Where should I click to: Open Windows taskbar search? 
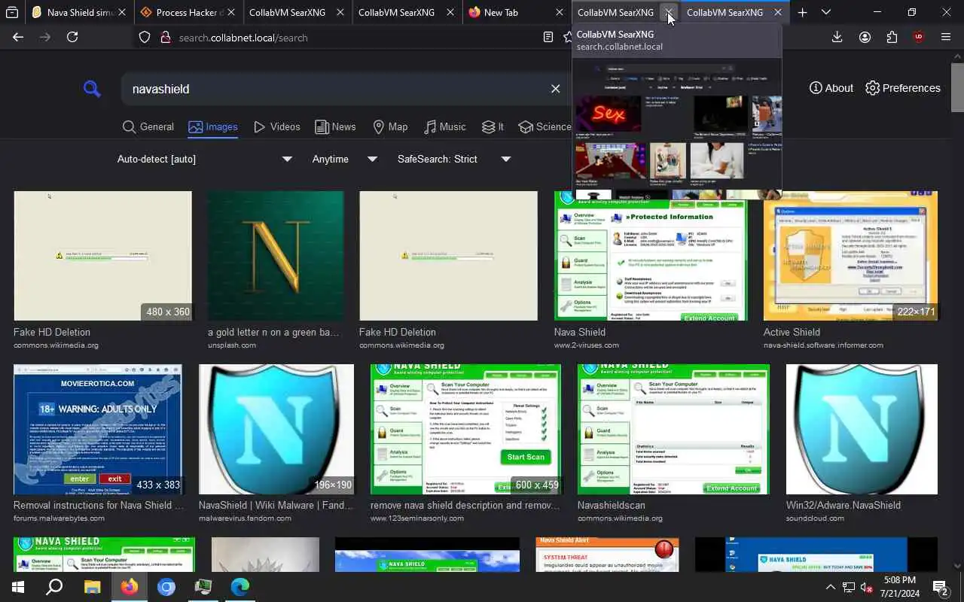click(54, 587)
